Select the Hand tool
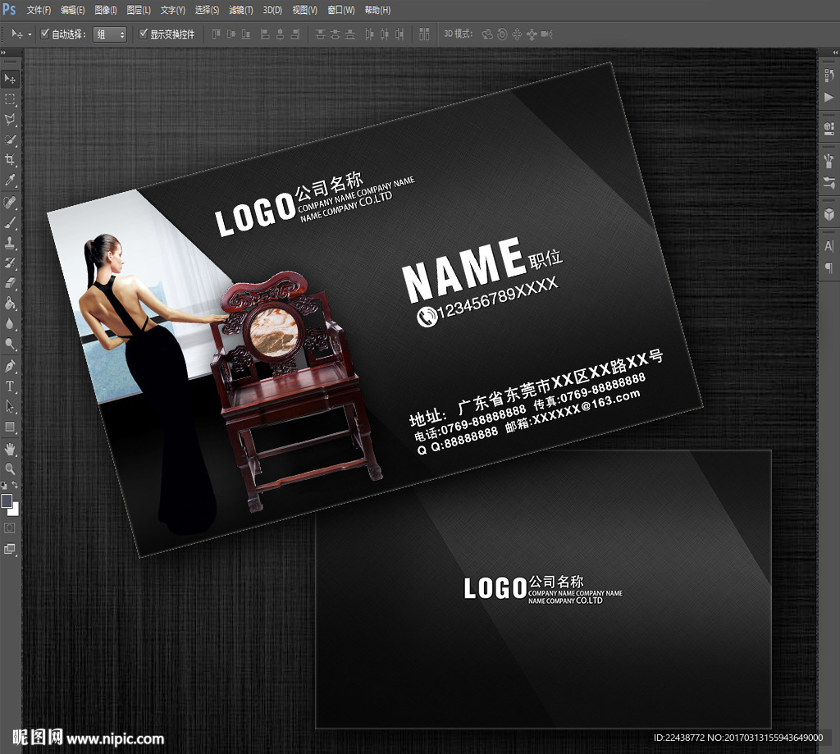This screenshot has height=754, width=840. point(10,449)
